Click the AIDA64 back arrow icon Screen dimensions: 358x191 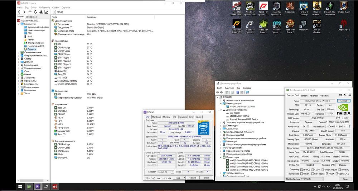[19, 12]
